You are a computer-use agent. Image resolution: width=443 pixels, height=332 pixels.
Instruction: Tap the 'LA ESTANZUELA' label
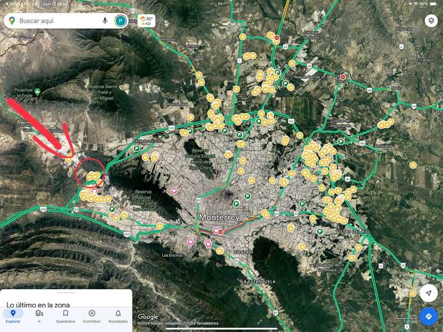258,281
